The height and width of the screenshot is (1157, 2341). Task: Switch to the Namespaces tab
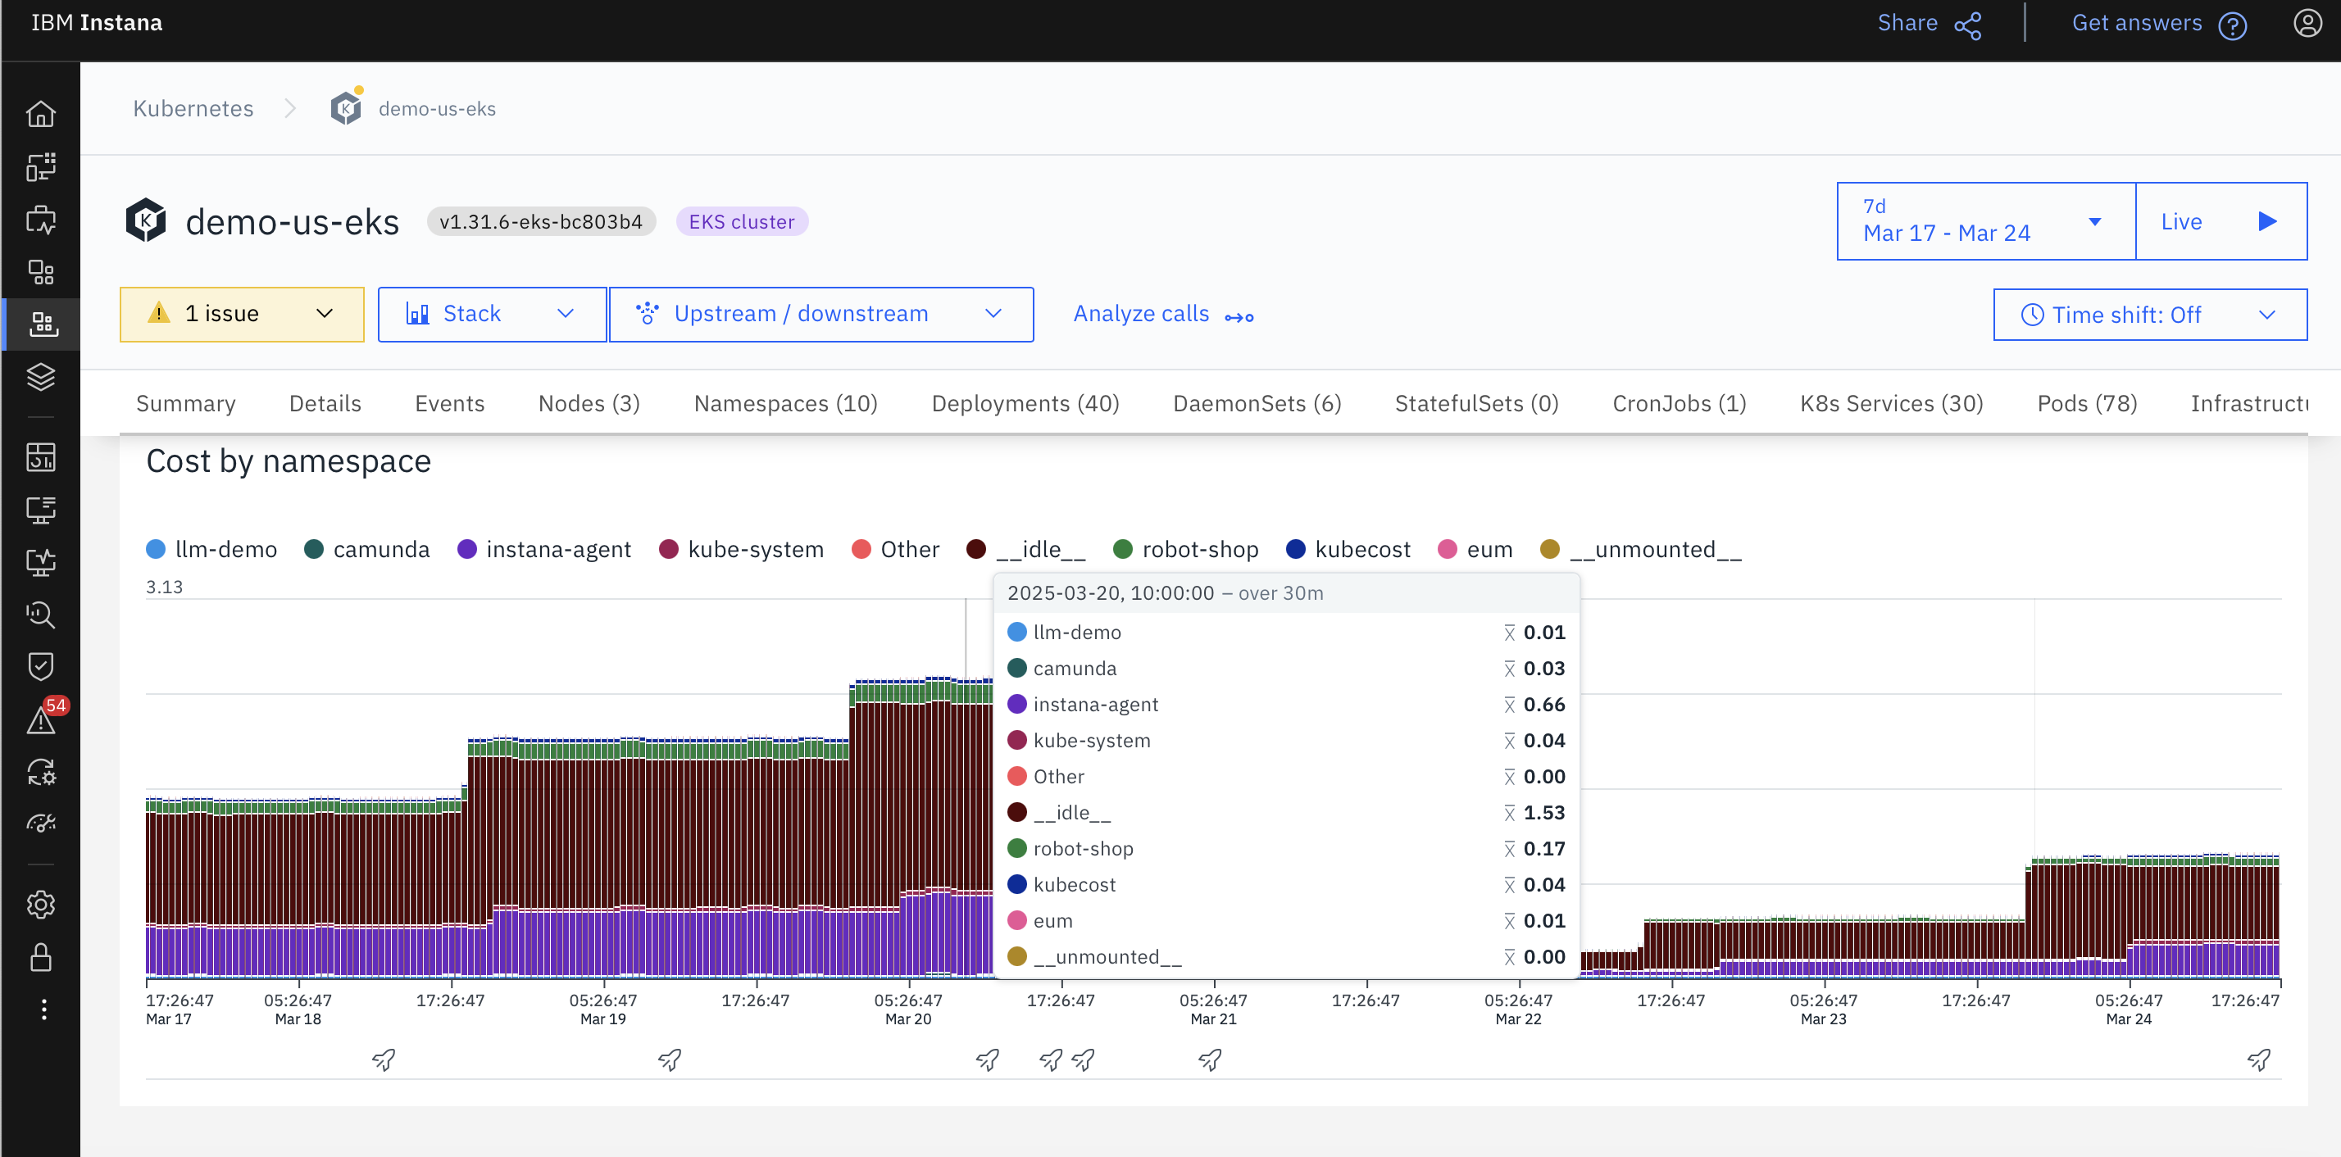pos(784,403)
